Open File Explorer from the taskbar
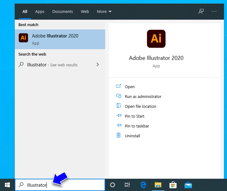 [x=158, y=185]
